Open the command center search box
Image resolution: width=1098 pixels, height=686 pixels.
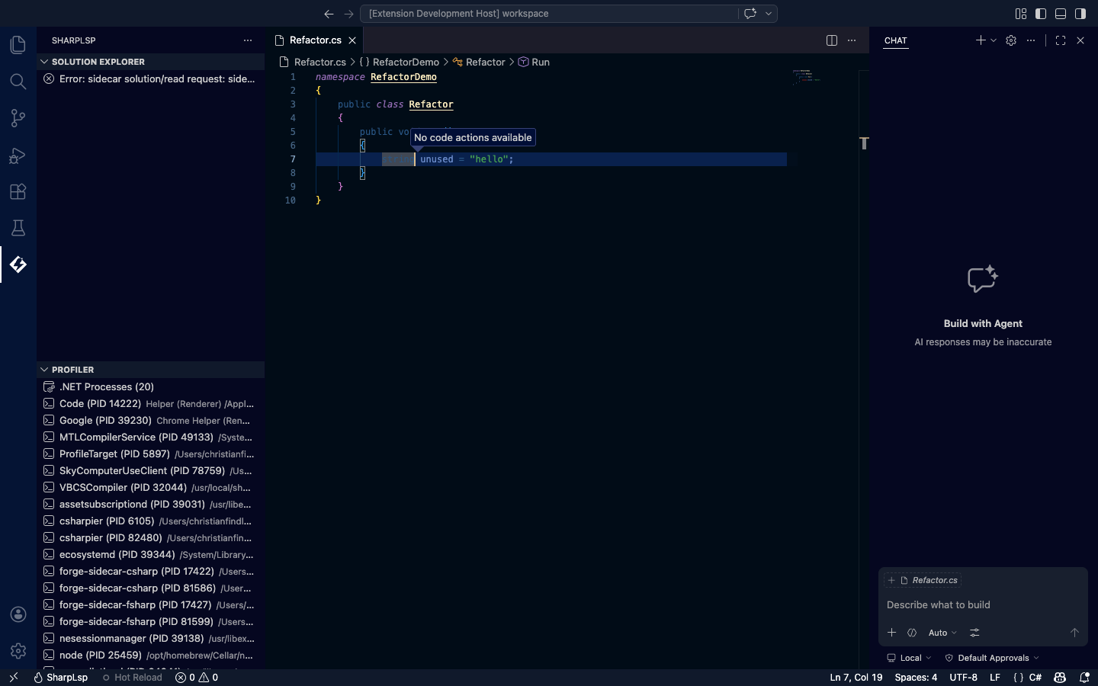click(x=549, y=14)
